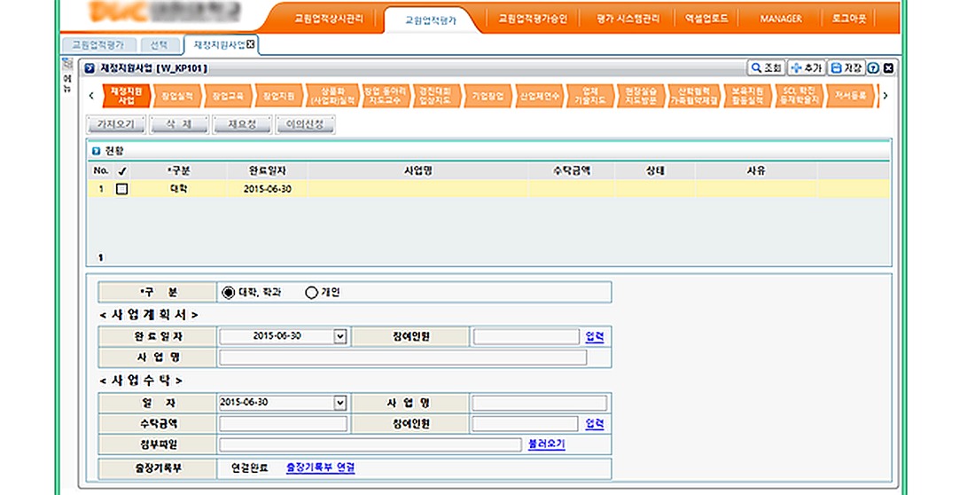This screenshot has height=495, width=975.
Task: Select the 창업교육 step arrow
Action: pyautogui.click(x=228, y=96)
